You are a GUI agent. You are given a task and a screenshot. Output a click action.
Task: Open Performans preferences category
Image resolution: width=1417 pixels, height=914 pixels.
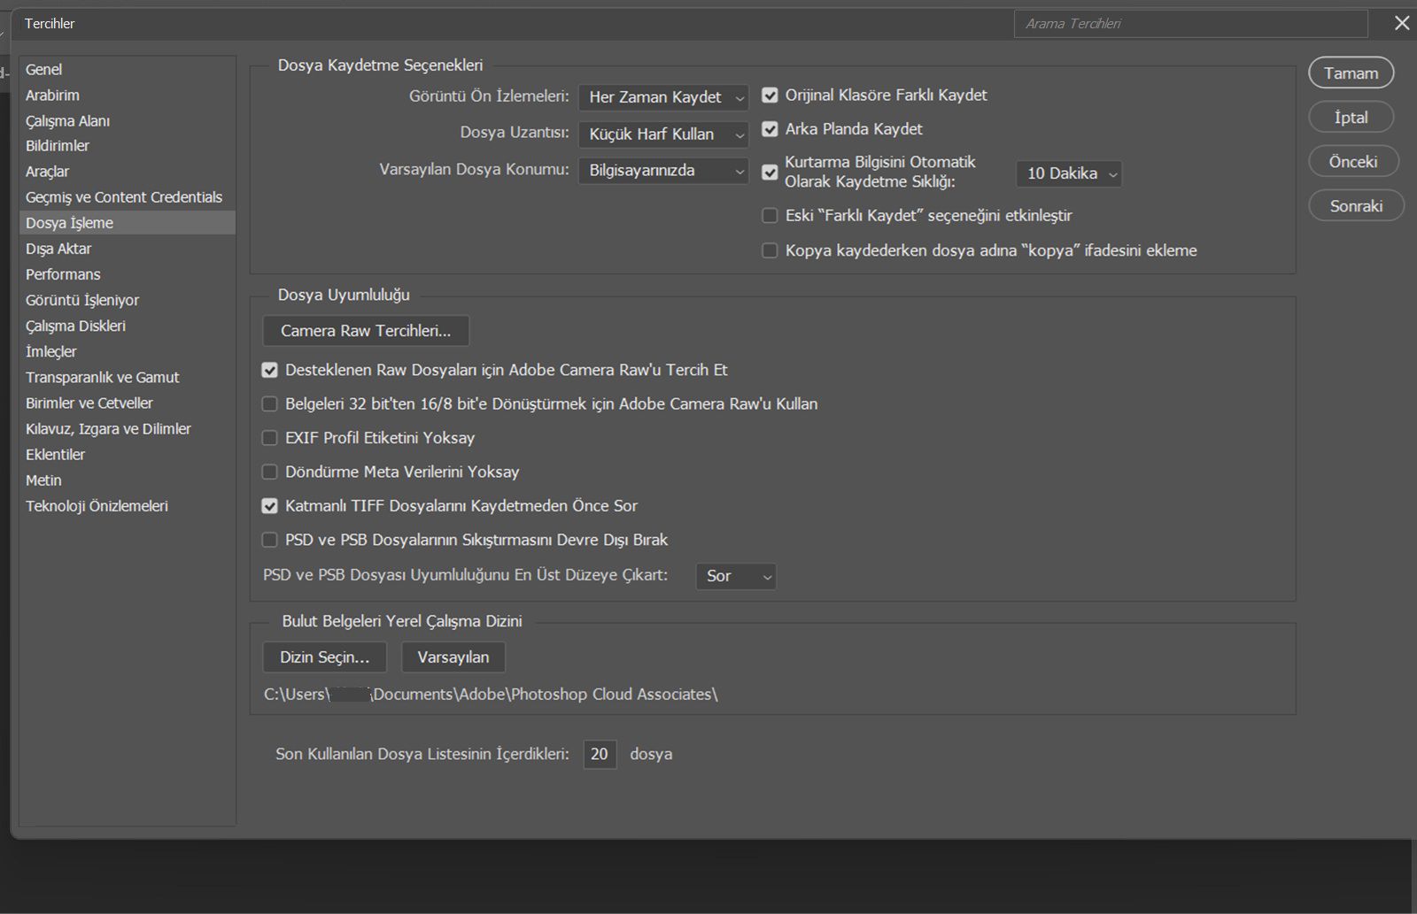(128, 274)
